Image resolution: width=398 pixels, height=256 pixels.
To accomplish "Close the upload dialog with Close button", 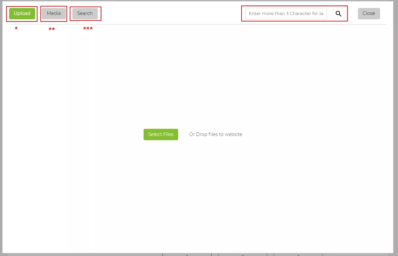I will click(x=369, y=13).
